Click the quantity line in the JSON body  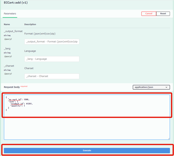coord(17,106)
